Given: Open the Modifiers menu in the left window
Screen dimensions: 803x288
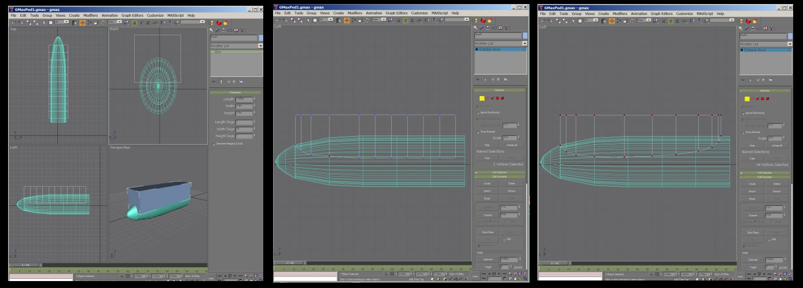Looking at the screenshot, I should [91, 15].
